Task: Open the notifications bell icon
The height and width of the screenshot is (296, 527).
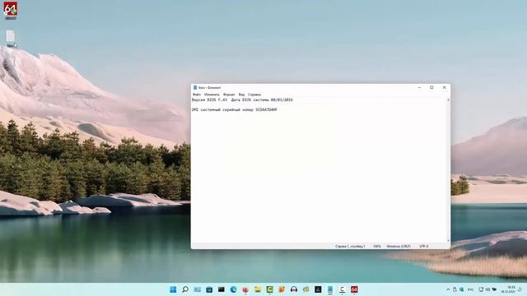Action: (x=520, y=289)
